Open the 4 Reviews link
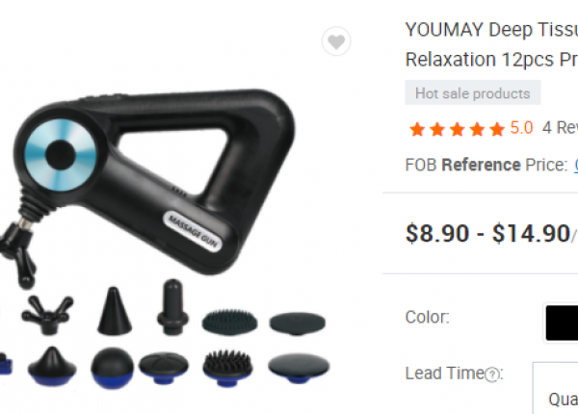 pos(560,128)
